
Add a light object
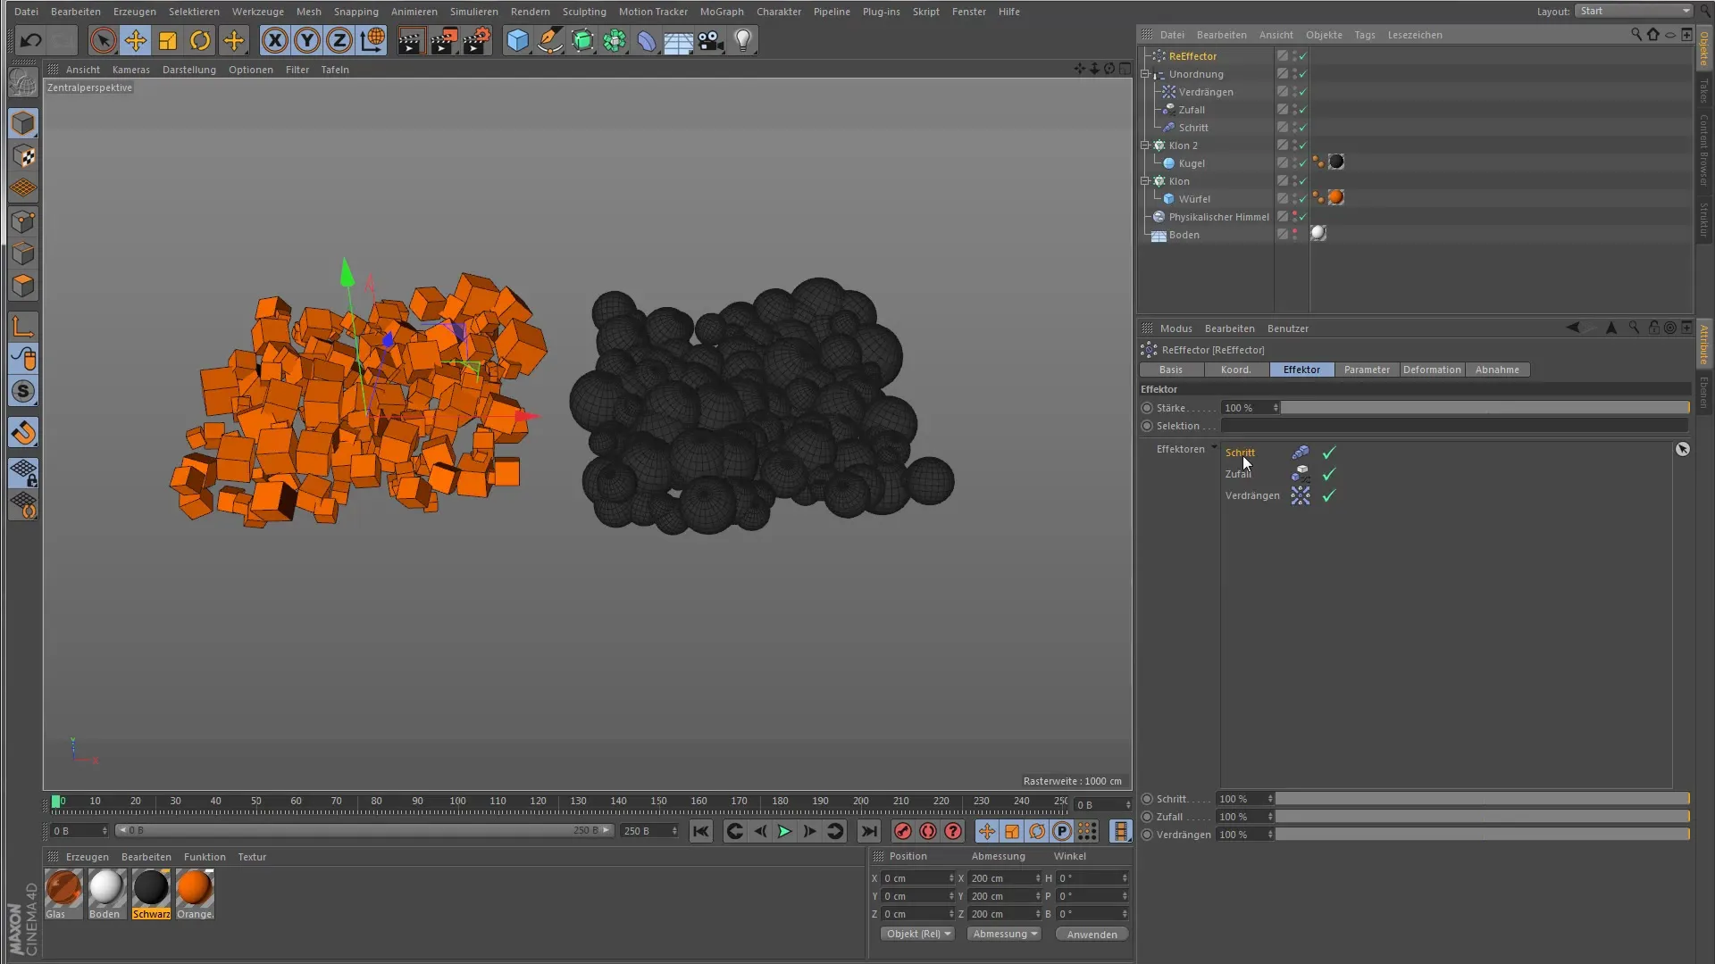coord(743,40)
